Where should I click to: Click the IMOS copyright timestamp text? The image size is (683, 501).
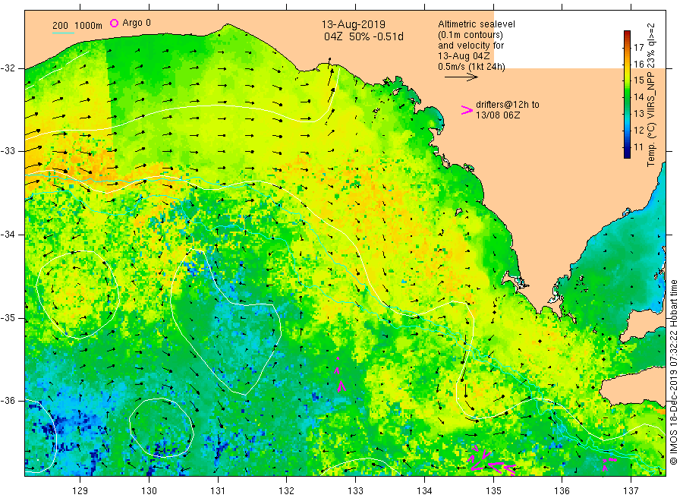[673, 372]
